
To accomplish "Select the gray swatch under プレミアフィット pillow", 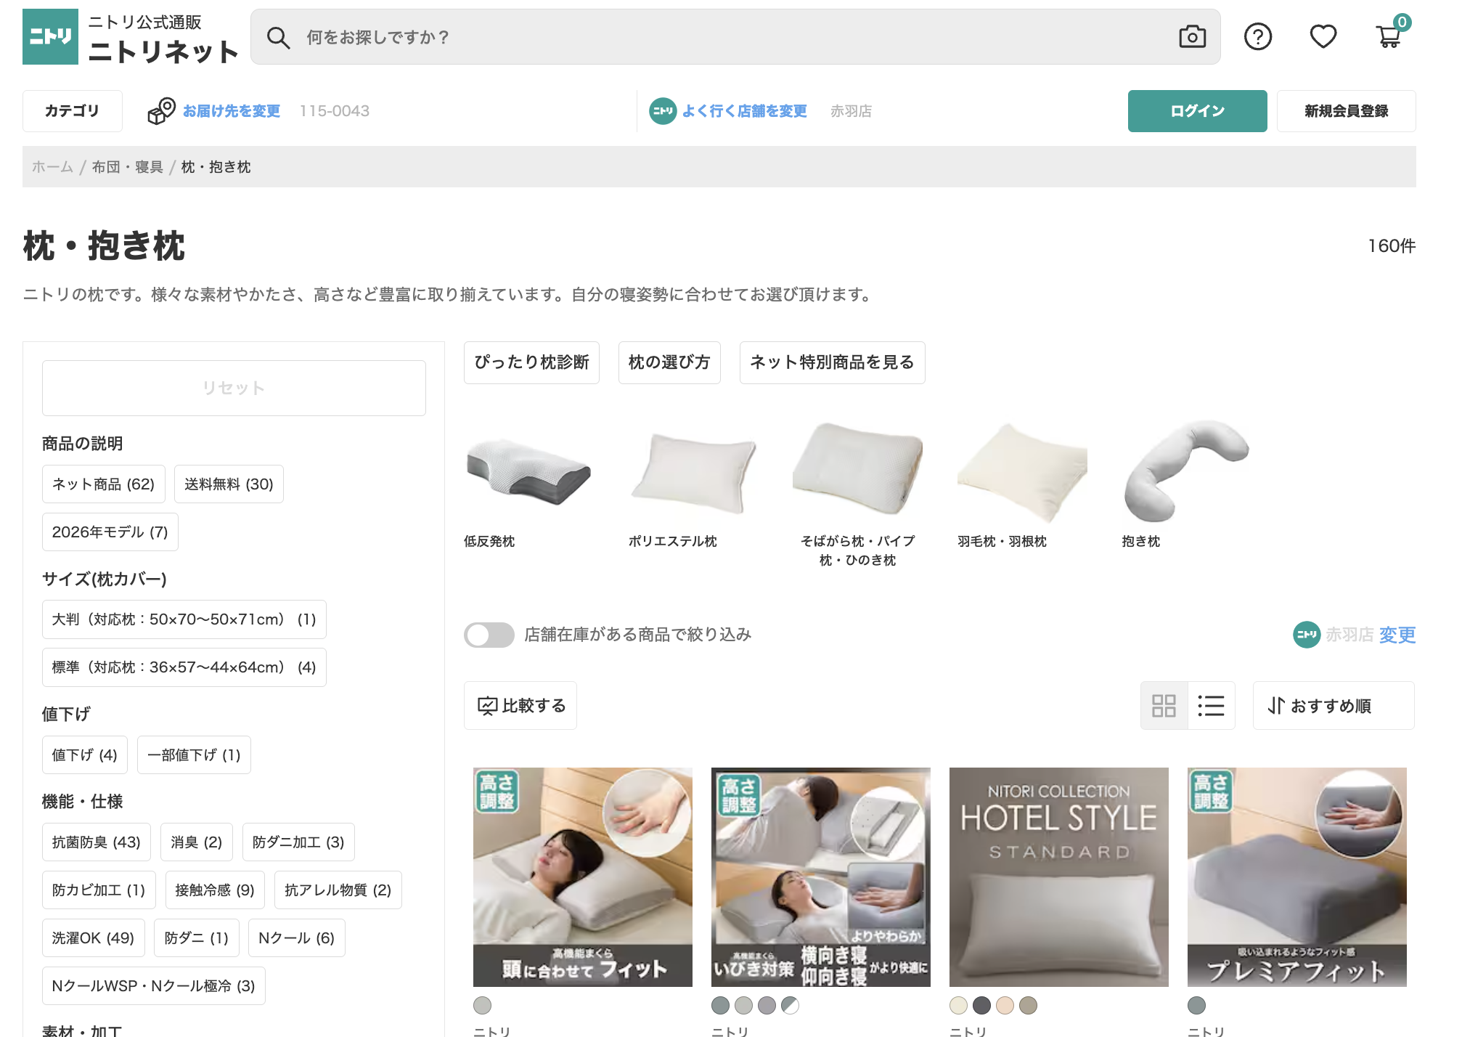I will pos(1196,1006).
